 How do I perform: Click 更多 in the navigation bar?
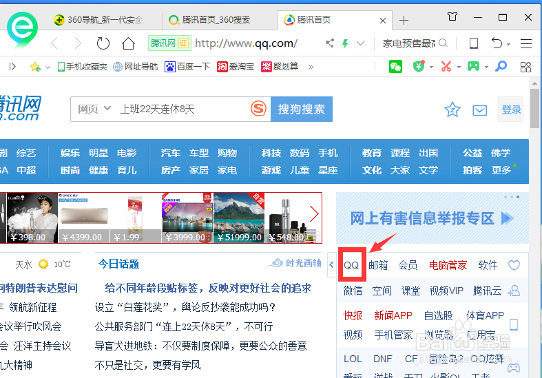point(501,170)
